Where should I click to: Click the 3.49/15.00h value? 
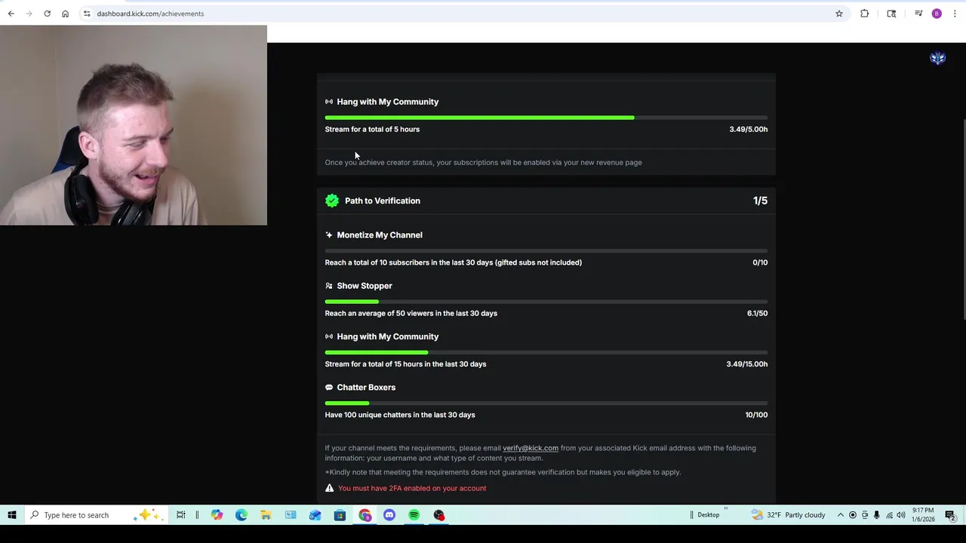pos(747,364)
